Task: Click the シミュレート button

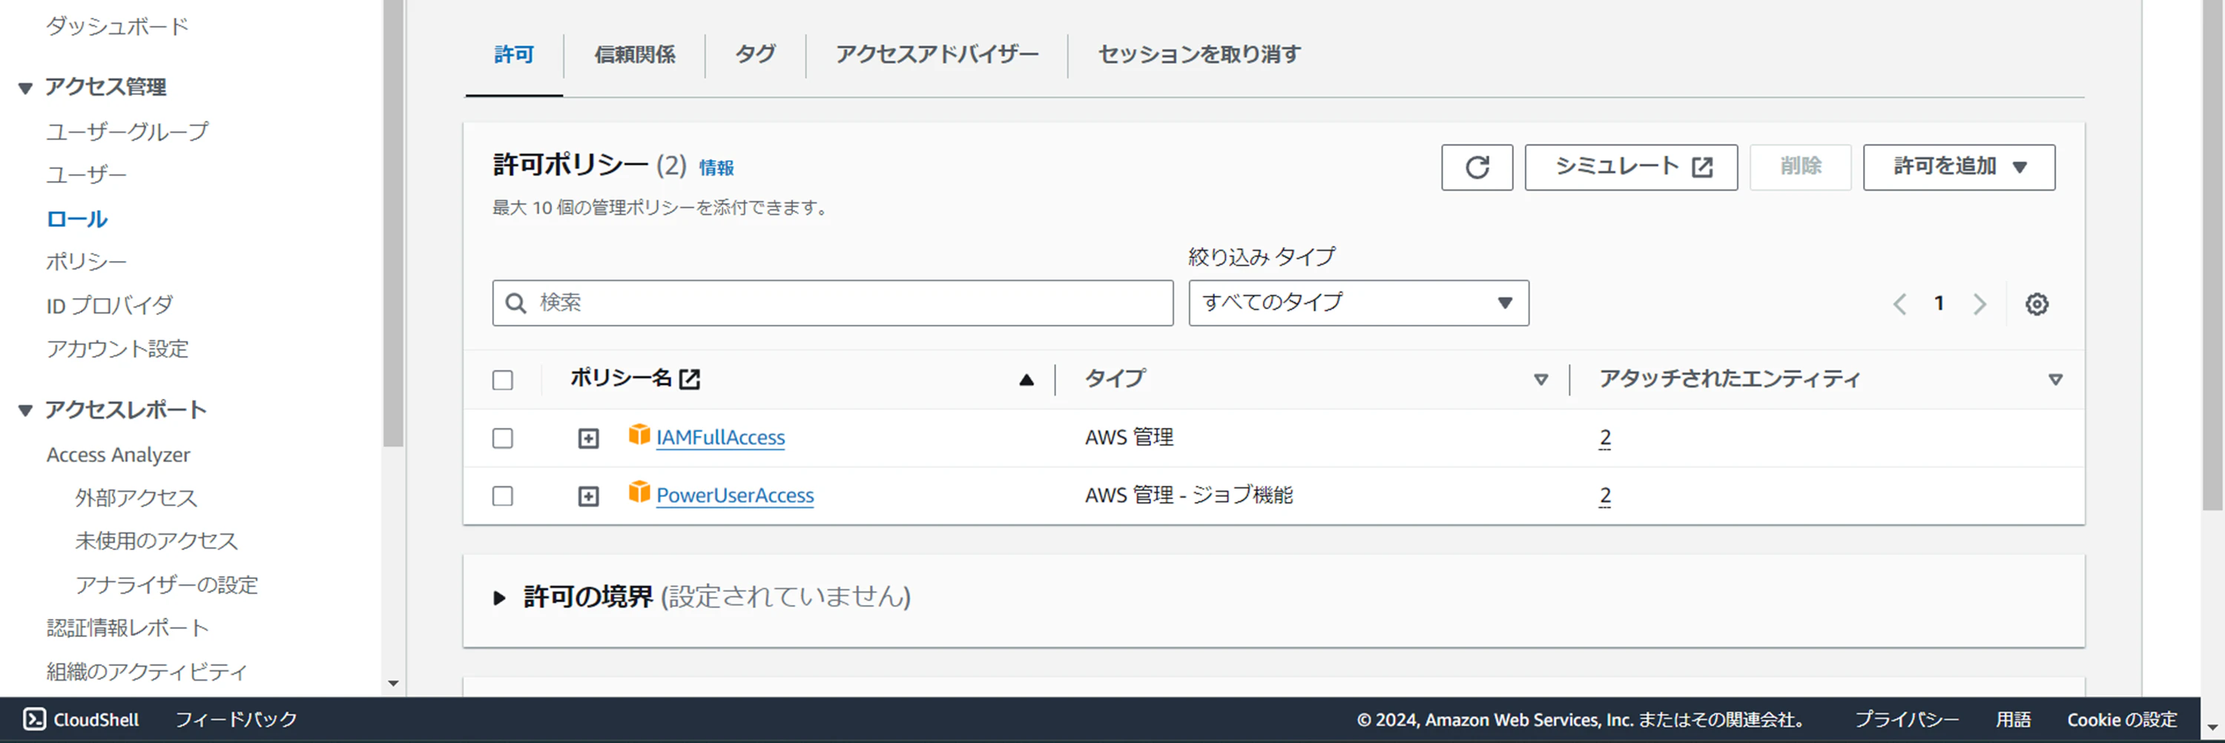Action: (x=1631, y=167)
